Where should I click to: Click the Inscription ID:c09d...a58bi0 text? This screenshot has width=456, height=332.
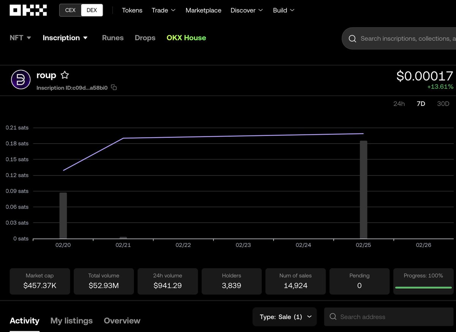click(x=72, y=88)
